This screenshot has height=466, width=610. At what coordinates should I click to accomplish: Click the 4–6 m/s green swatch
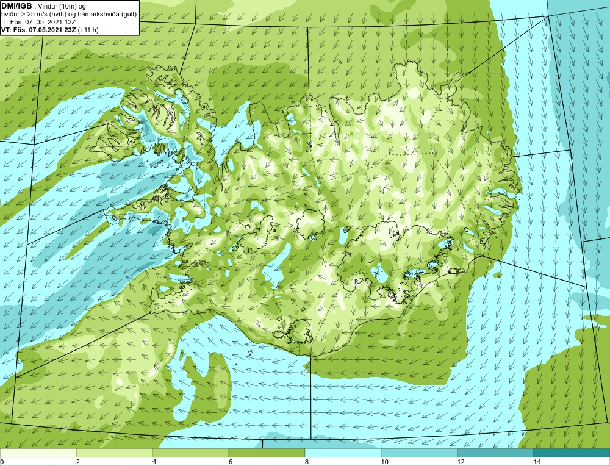(190, 453)
